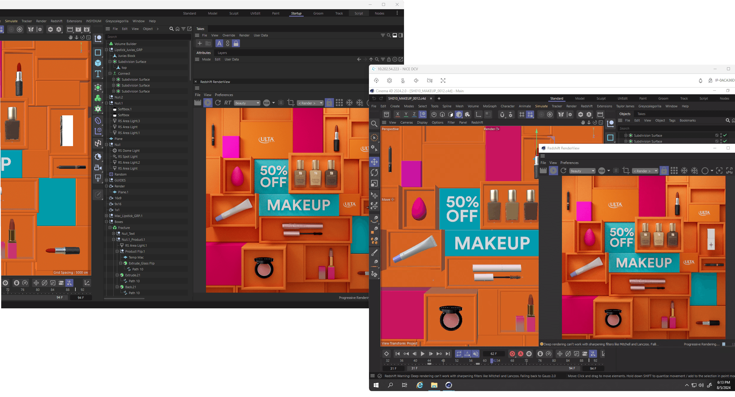Open the Beauty AOV dropdown in remote RenderView
Screen dimensions: 735x397
pyautogui.click(x=582, y=171)
